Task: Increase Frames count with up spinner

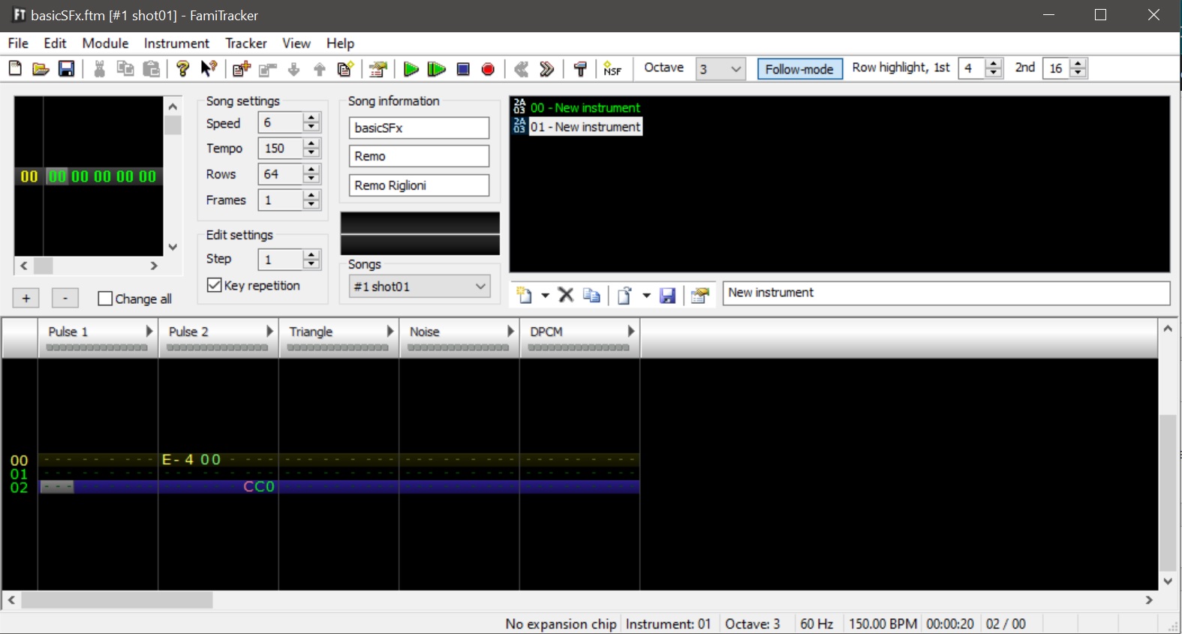Action: (x=311, y=195)
